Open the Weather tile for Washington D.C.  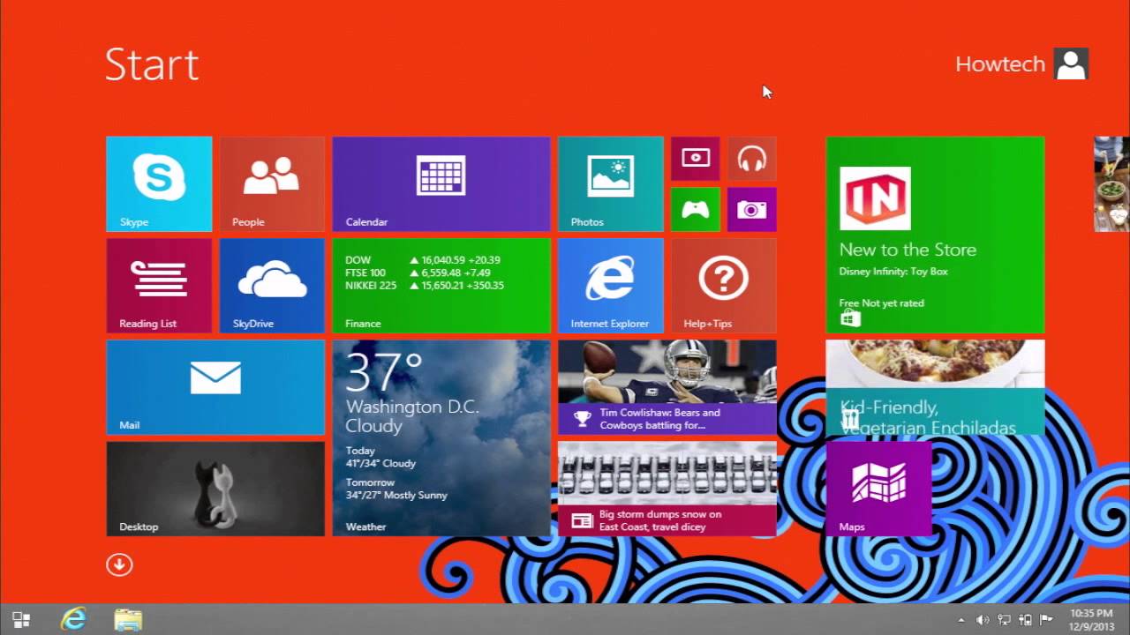coord(441,438)
